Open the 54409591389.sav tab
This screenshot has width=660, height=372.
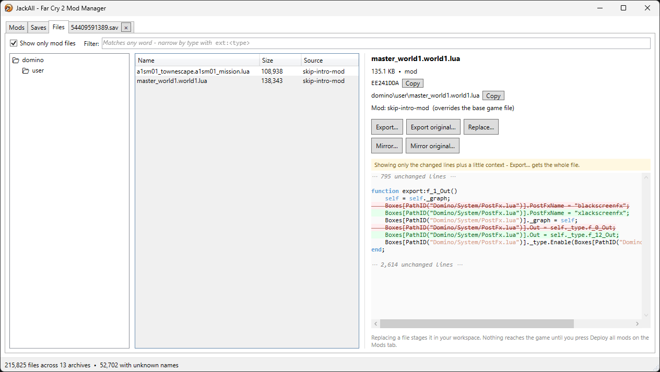[x=95, y=27]
